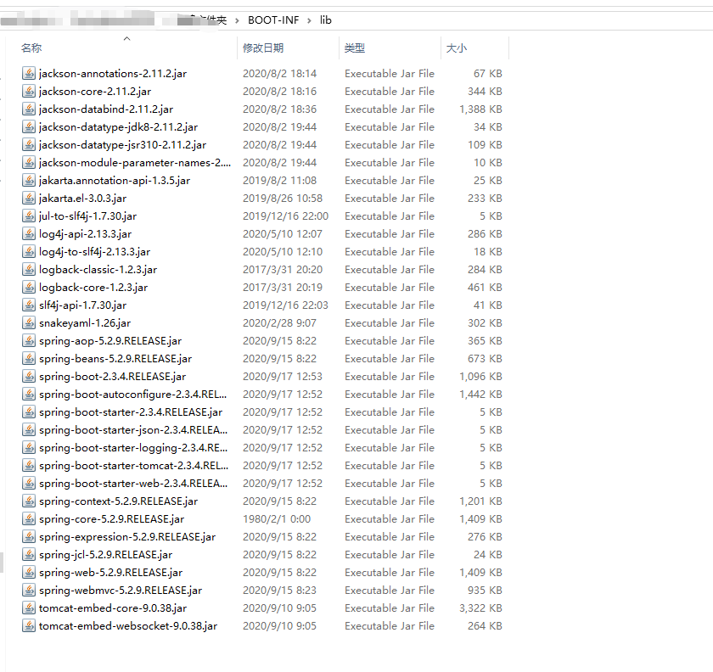Go to BOOT-INF folder in breadcrumb

click(x=273, y=20)
